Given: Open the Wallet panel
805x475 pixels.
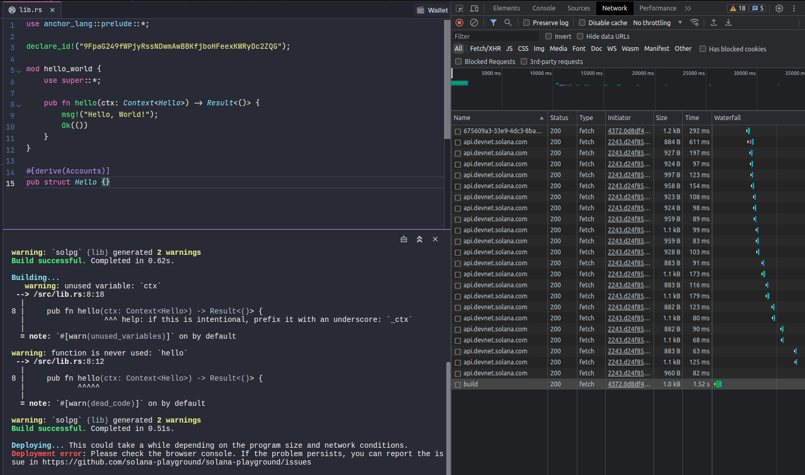Looking at the screenshot, I should tap(432, 9).
